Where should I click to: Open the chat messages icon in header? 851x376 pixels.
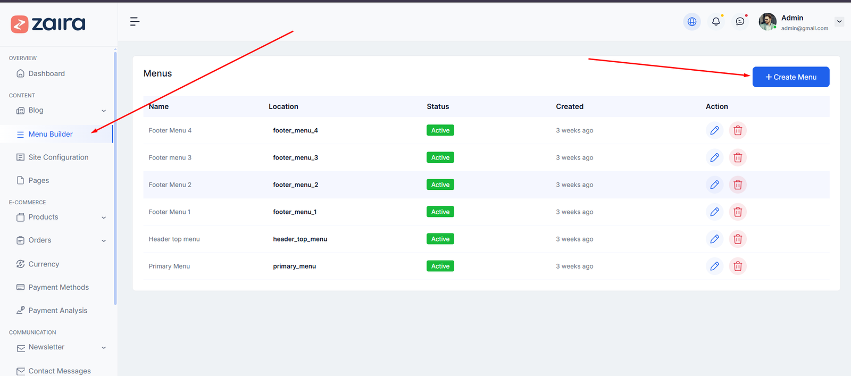[740, 22]
